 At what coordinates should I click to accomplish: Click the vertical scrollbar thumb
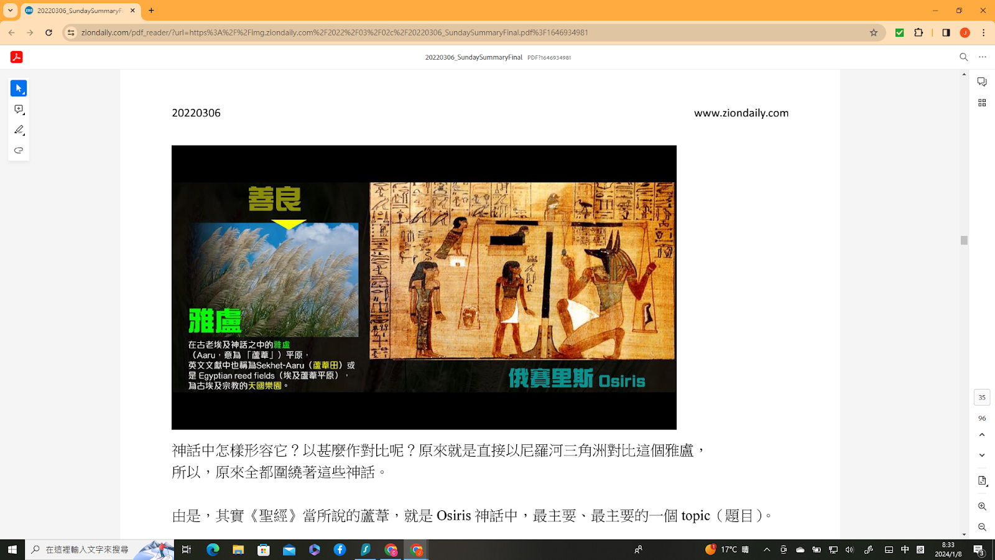964,240
